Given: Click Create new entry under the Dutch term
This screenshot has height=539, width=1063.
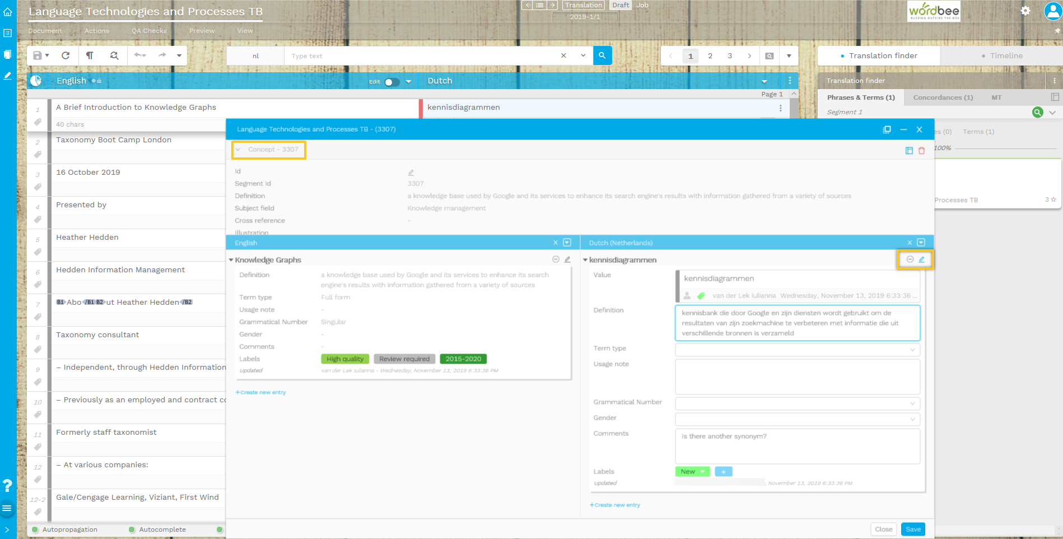Looking at the screenshot, I should pos(614,505).
